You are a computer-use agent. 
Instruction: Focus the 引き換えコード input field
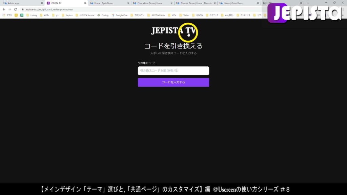point(173,71)
